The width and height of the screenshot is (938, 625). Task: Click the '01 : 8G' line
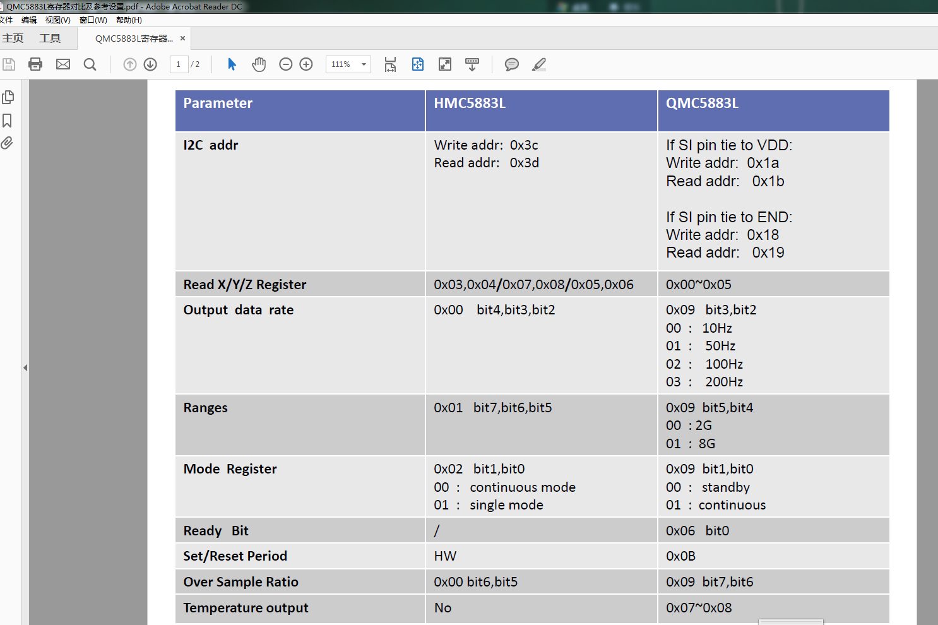pyautogui.click(x=691, y=444)
